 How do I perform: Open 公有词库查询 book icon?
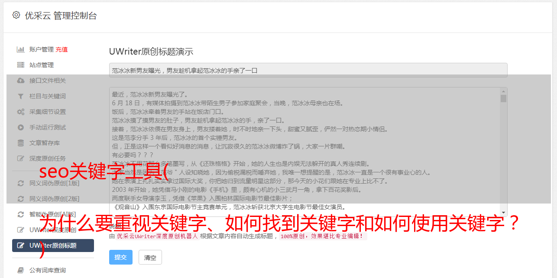pyautogui.click(x=20, y=270)
